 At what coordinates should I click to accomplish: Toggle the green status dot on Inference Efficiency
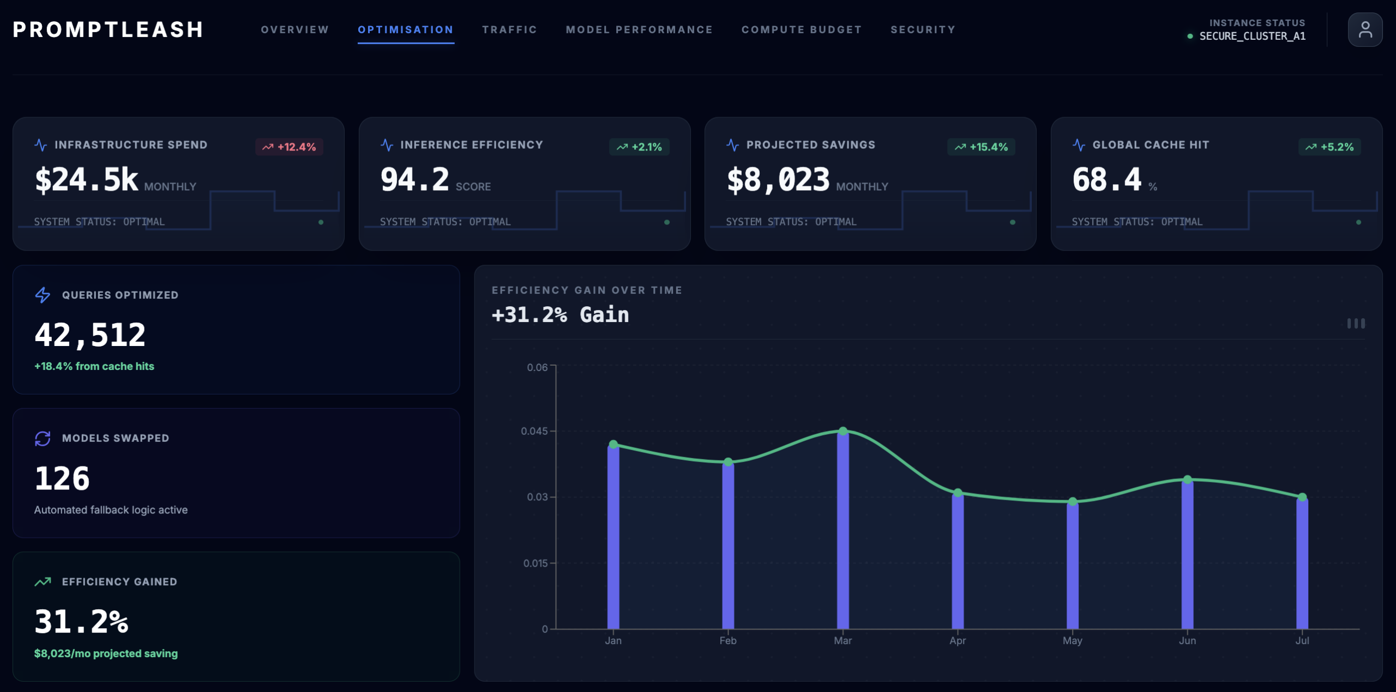[x=667, y=221]
